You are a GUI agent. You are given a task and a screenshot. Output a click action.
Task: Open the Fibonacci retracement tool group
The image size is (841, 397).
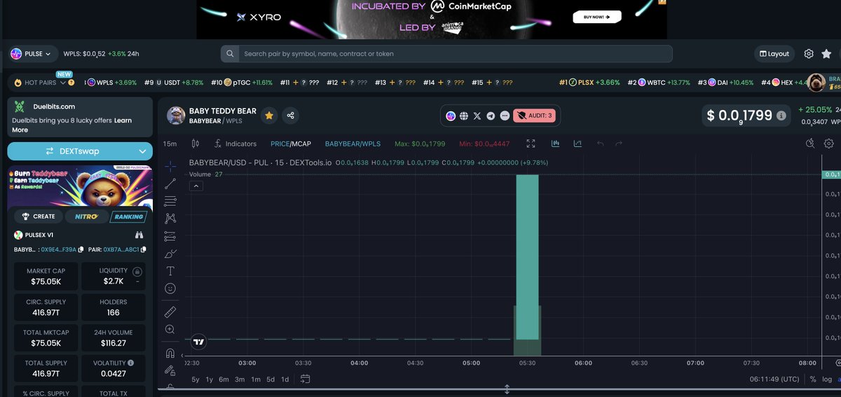(x=170, y=202)
